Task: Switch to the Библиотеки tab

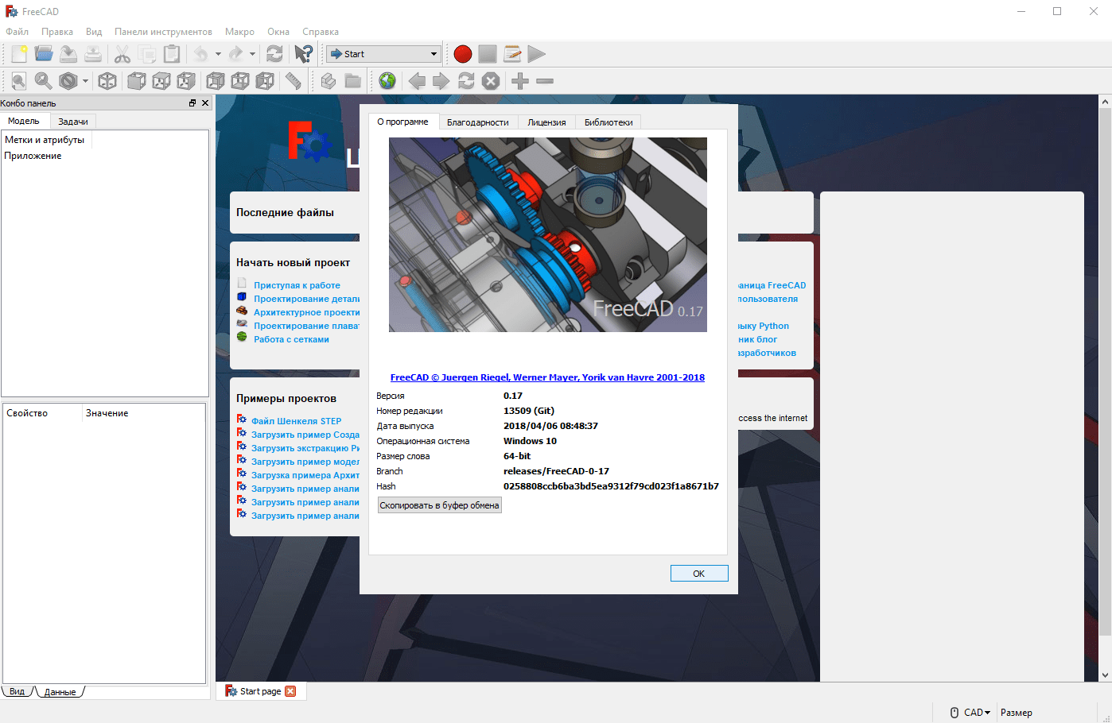Action: point(608,122)
